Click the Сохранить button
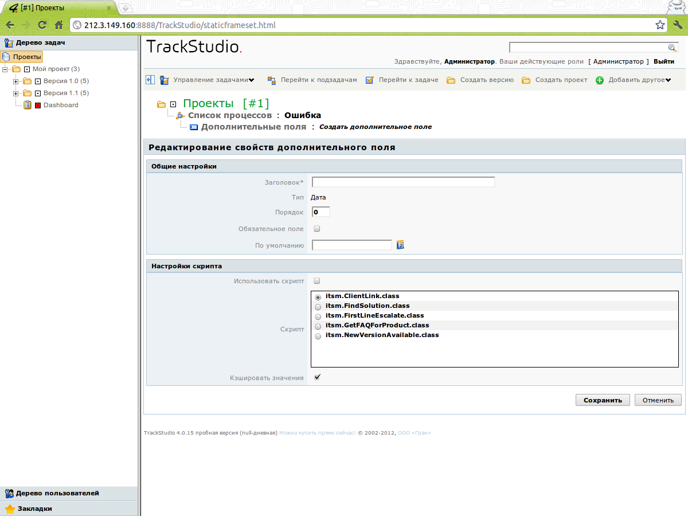This screenshot has width=688, height=516. (603, 400)
